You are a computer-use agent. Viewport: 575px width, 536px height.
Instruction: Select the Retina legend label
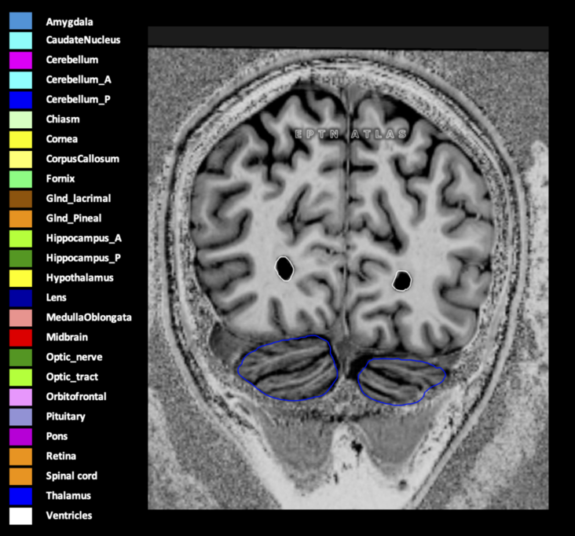(x=61, y=456)
